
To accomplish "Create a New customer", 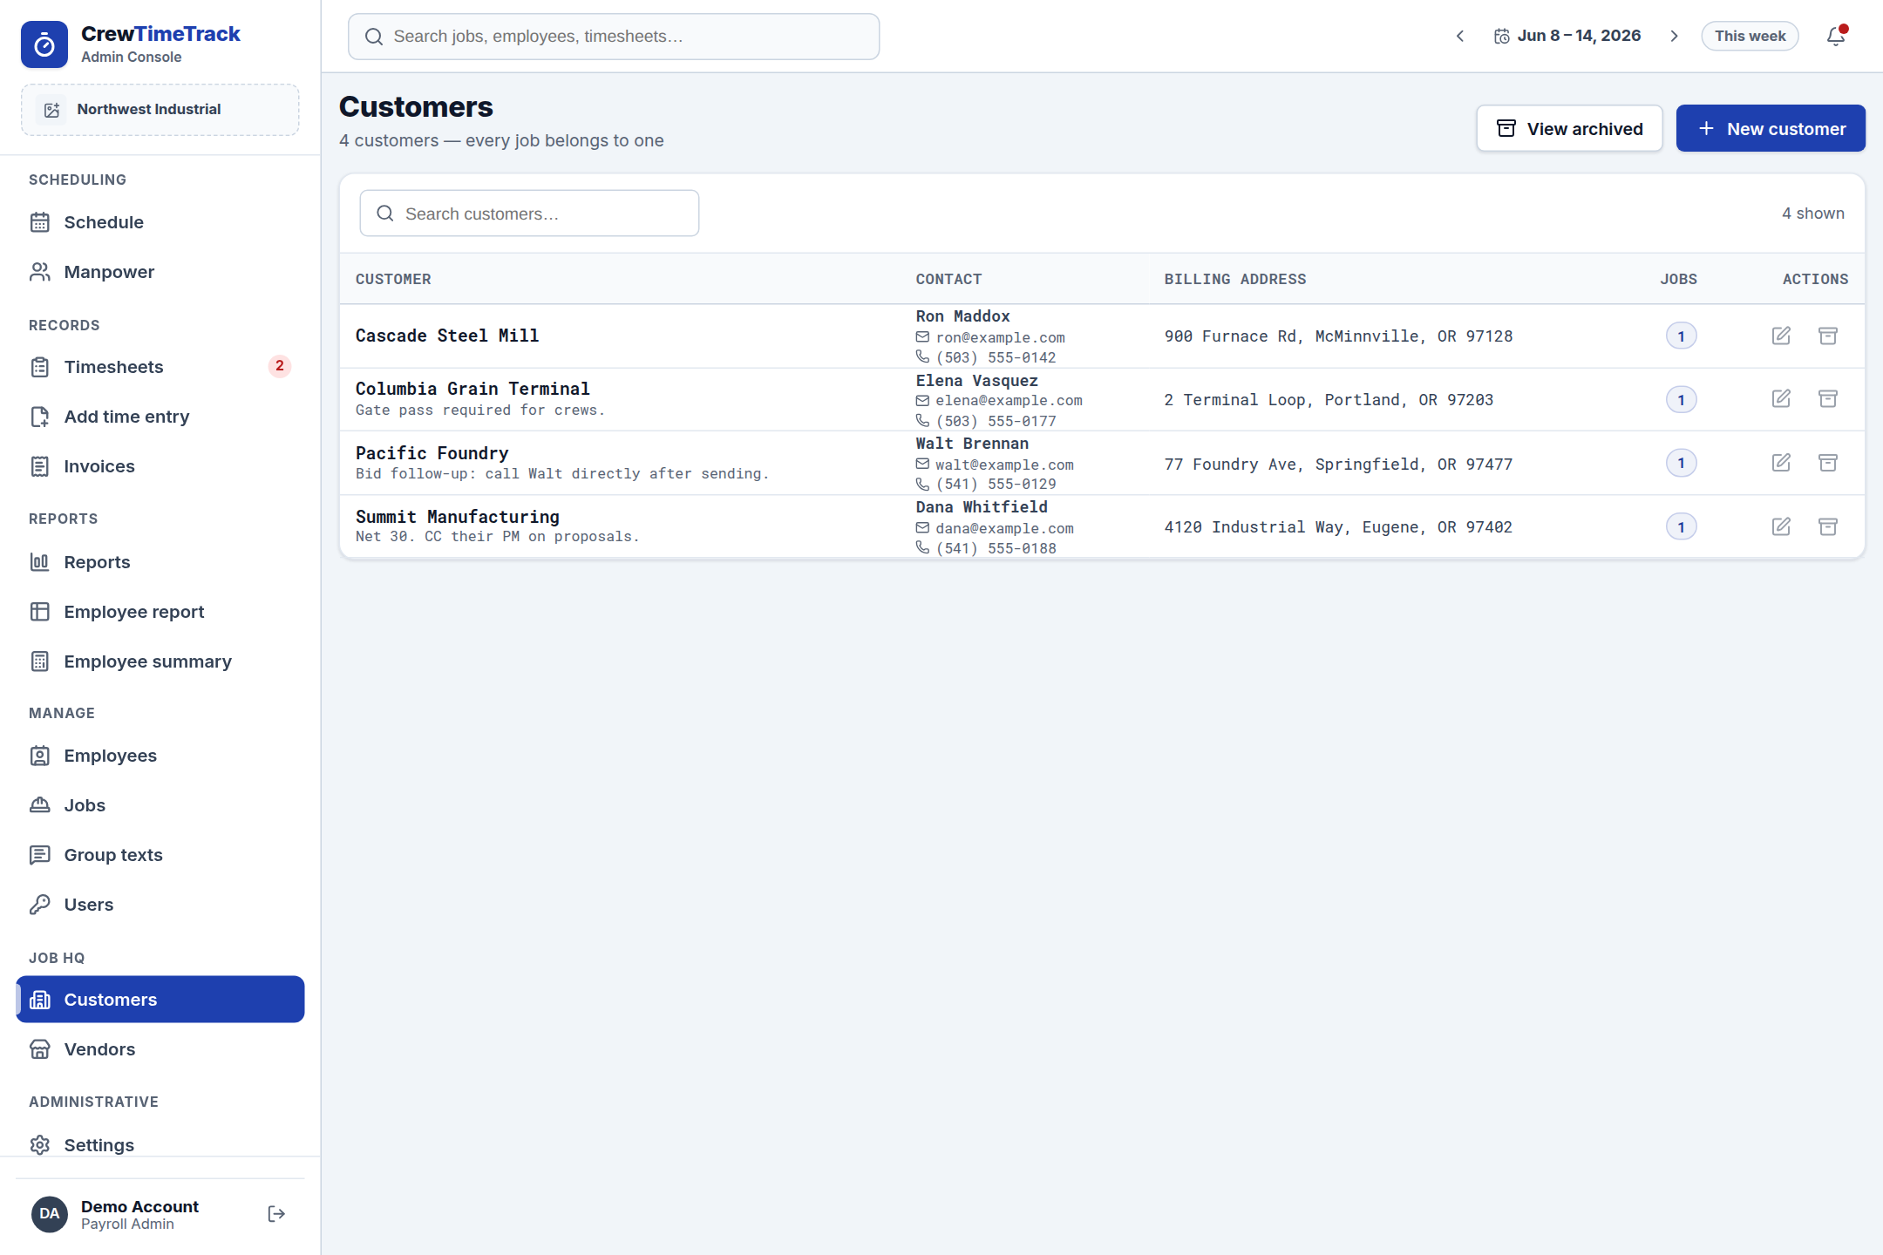I will click(x=1771, y=129).
